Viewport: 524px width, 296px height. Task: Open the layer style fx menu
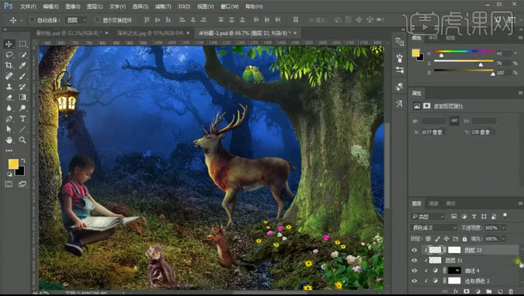click(x=456, y=291)
